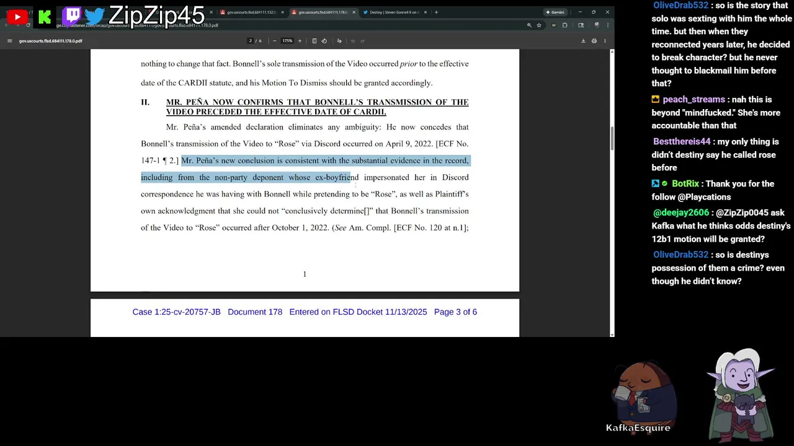Zoom out of the PDF
Screen dimensions: 794x446
pyautogui.click(x=274, y=41)
